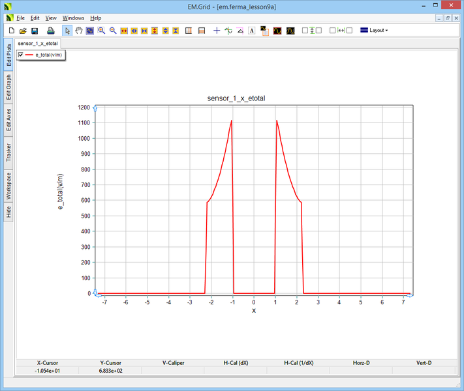The height and width of the screenshot is (391, 464).
Task: Add a text annotation with the A icon
Action: click(x=252, y=31)
